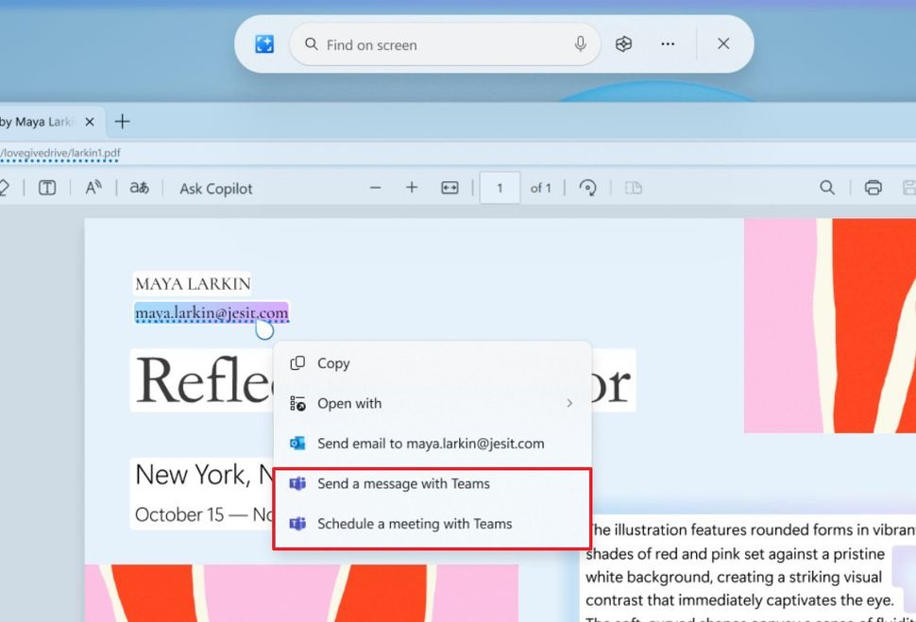Close the Maya Larkin PDF tab
The width and height of the screenshot is (916, 622).
(90, 122)
